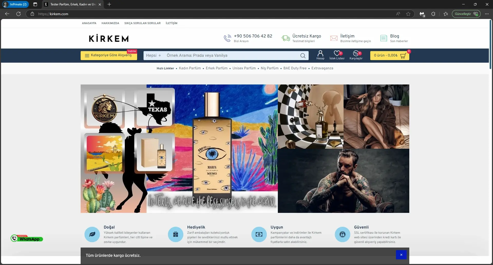Expand the Hepsi category dropdown

(x=153, y=55)
